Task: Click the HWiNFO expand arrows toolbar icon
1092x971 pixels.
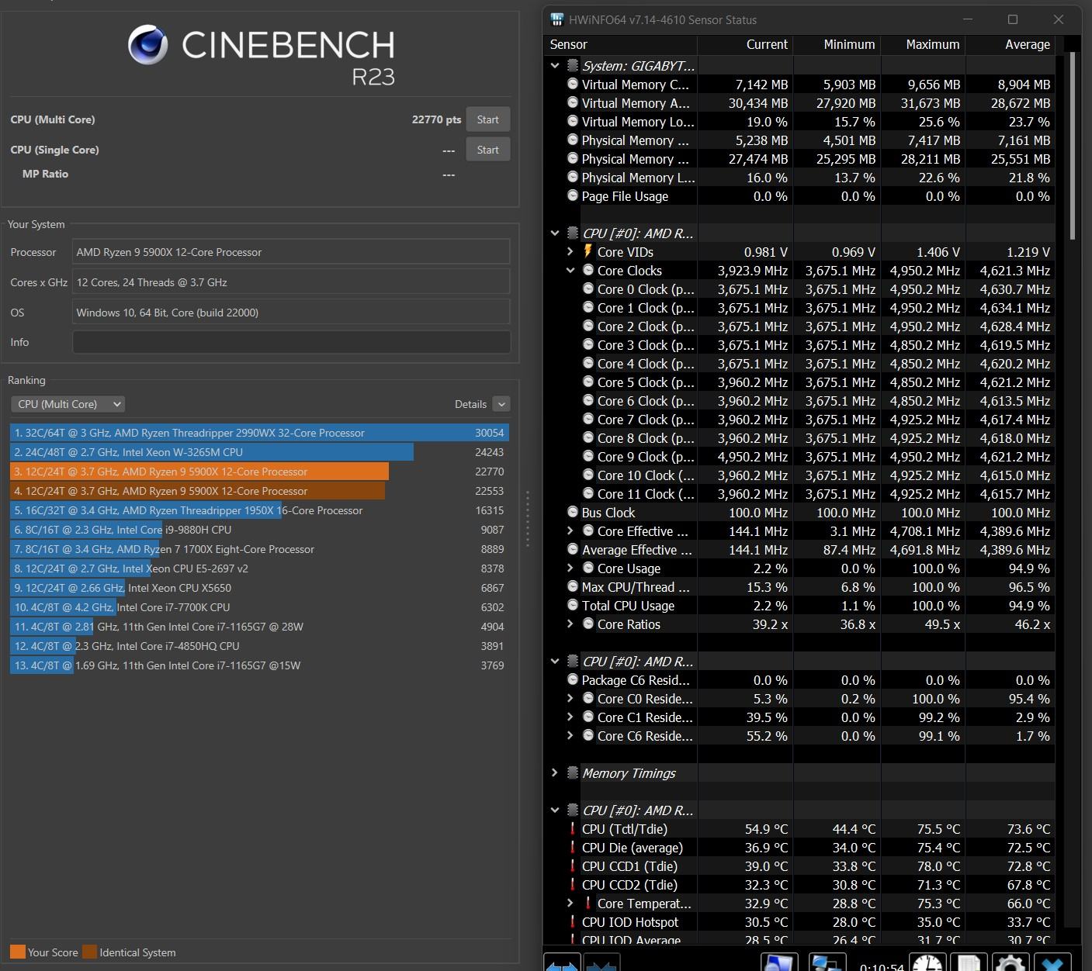Action: (562, 962)
